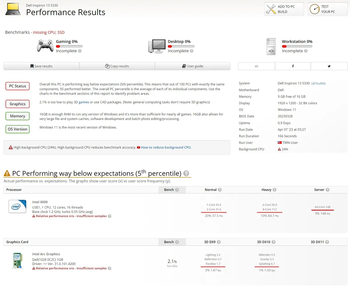Click the PC Status badge

tap(17, 86)
